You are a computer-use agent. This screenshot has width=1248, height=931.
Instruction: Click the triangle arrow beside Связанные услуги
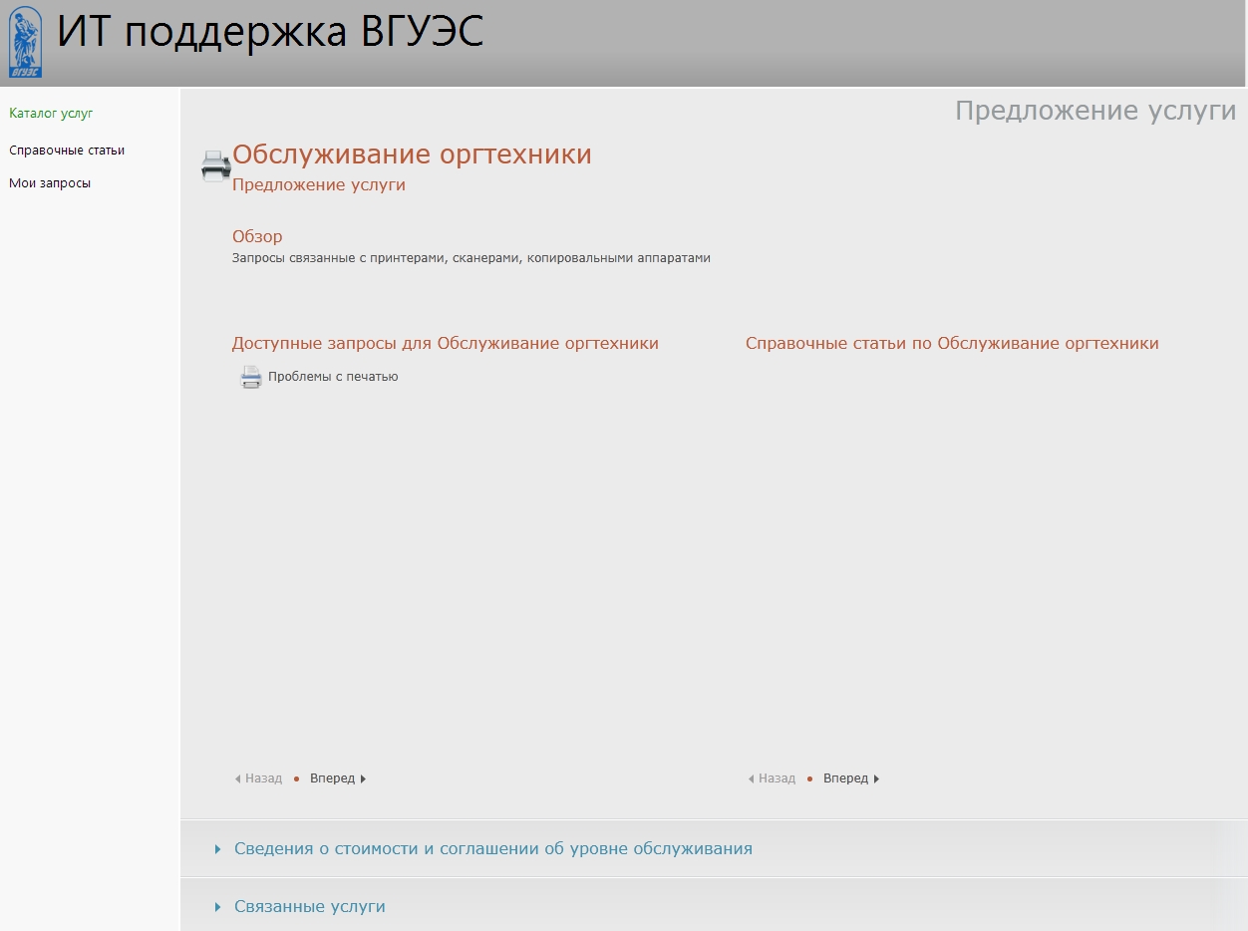pos(217,907)
